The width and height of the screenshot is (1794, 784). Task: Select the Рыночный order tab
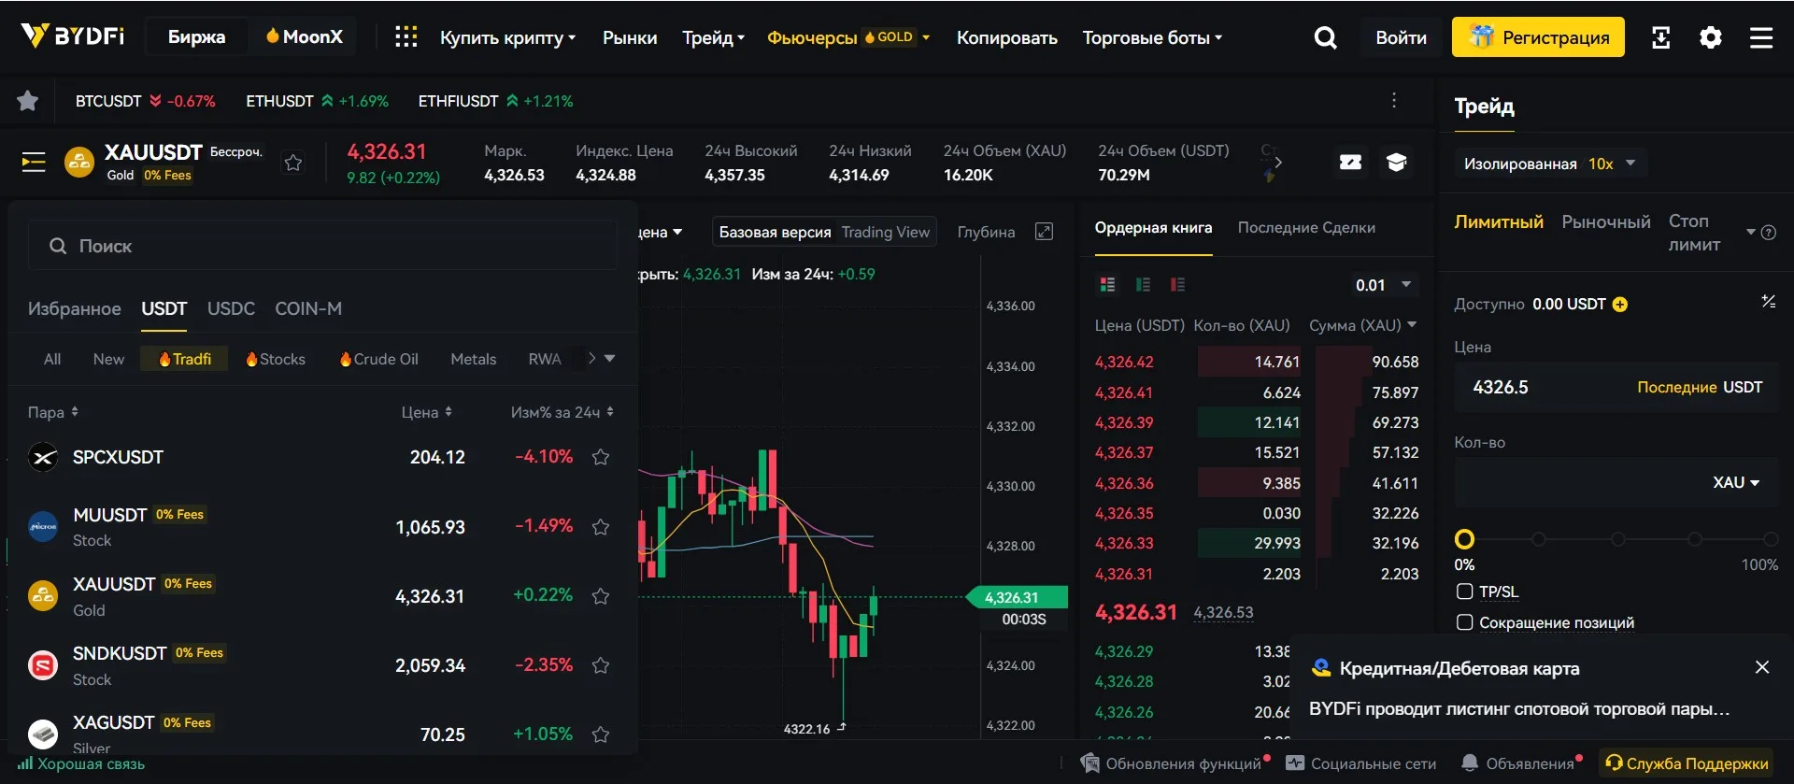coord(1606,221)
